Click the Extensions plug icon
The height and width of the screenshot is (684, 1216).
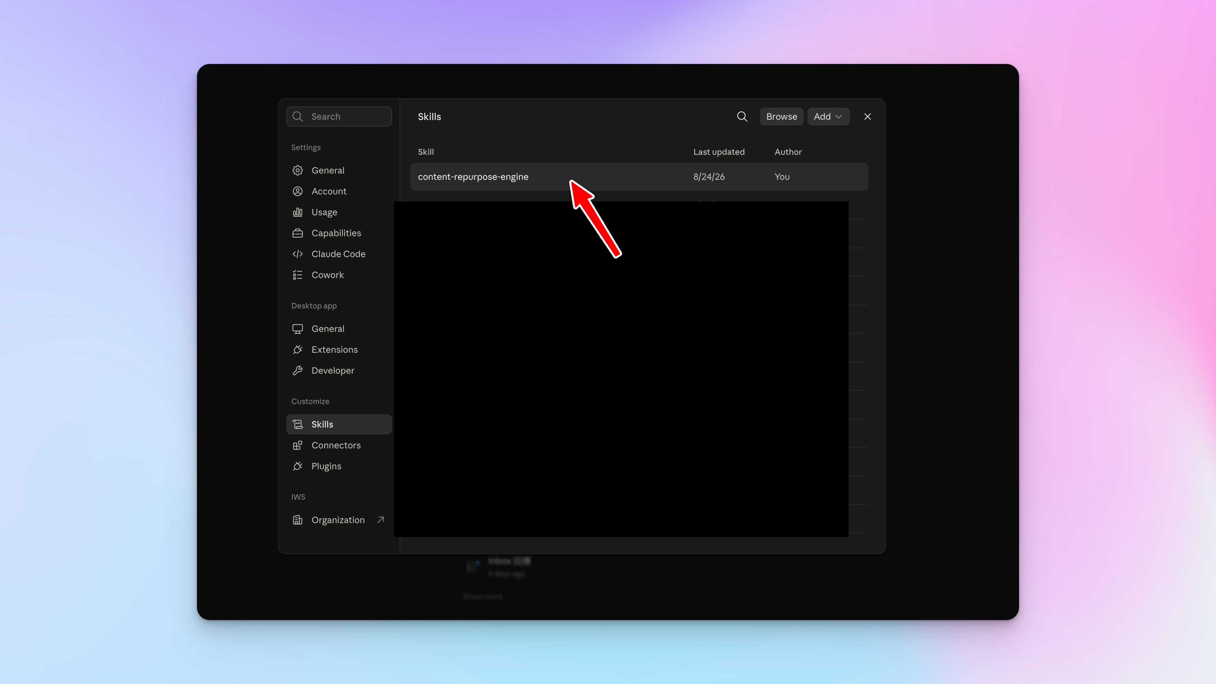297,350
